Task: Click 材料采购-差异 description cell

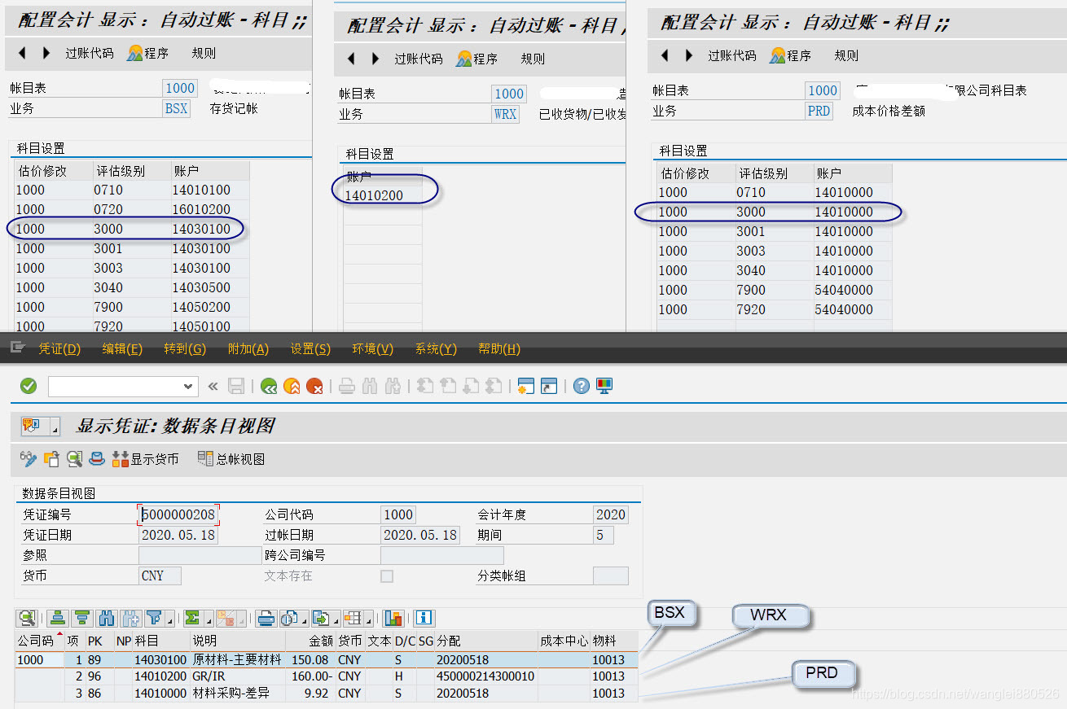Action: (237, 694)
